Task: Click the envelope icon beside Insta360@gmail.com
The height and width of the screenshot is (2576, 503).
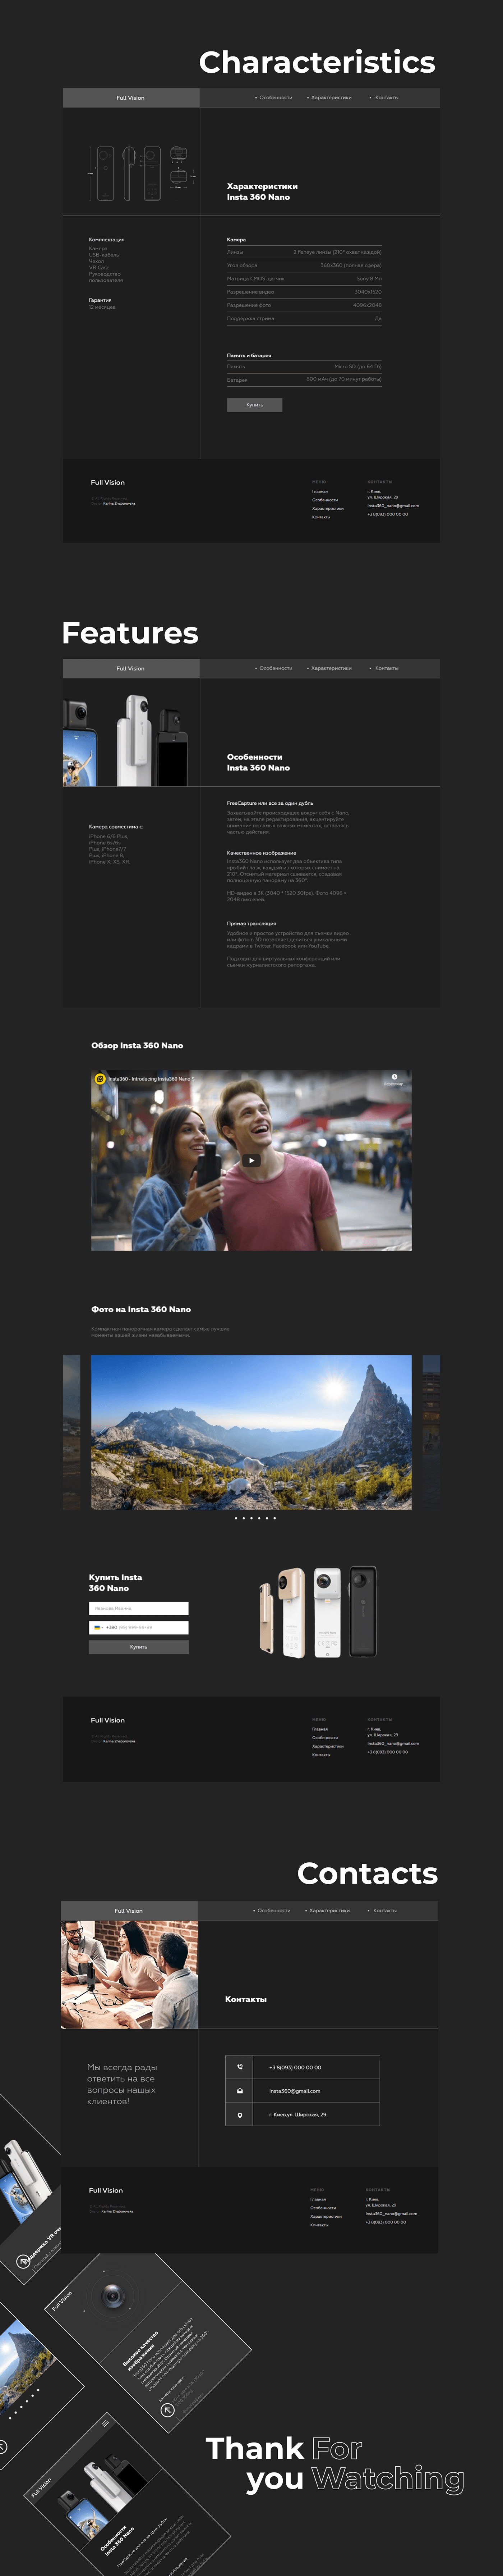Action: [x=240, y=2091]
